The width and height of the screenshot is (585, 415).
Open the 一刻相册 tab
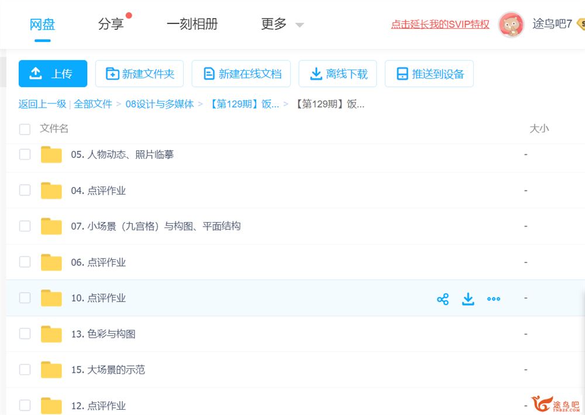point(192,24)
